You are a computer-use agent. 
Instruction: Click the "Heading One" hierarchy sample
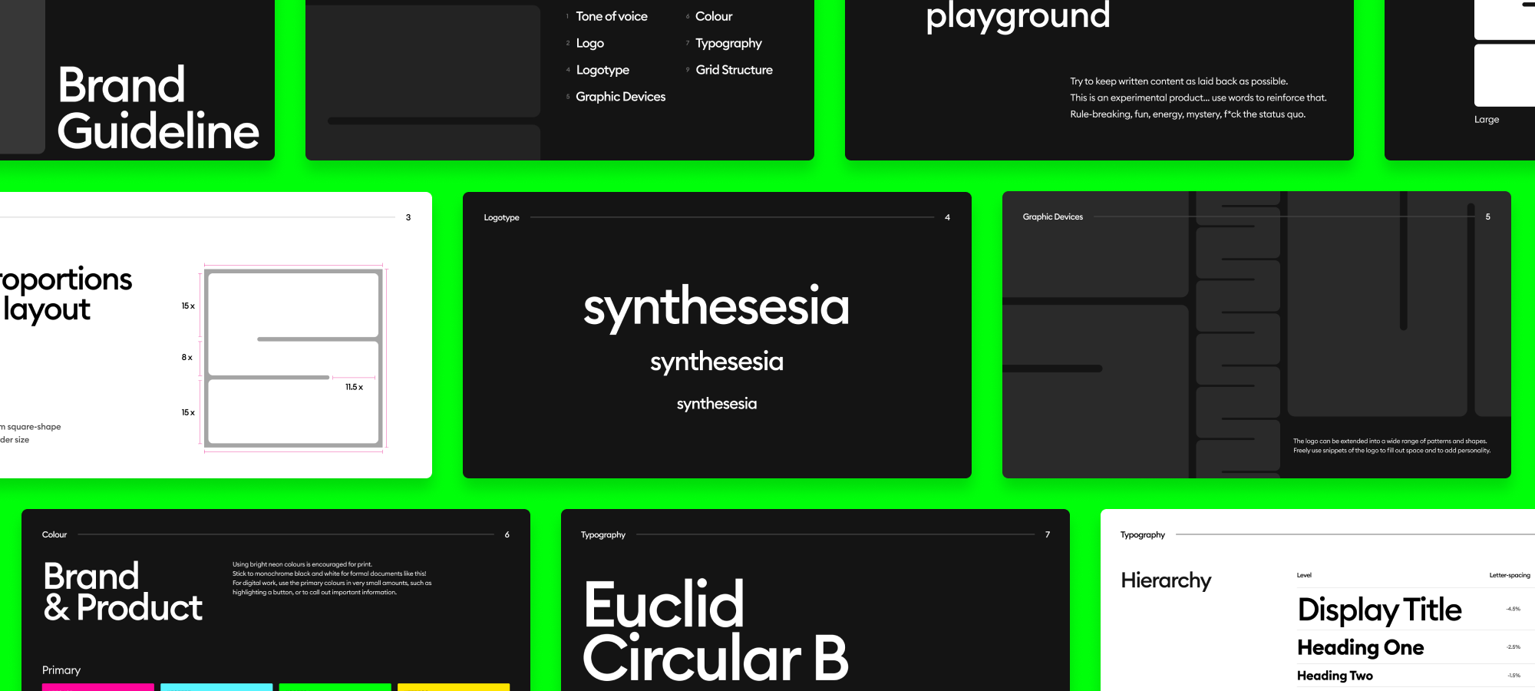pyautogui.click(x=1360, y=648)
